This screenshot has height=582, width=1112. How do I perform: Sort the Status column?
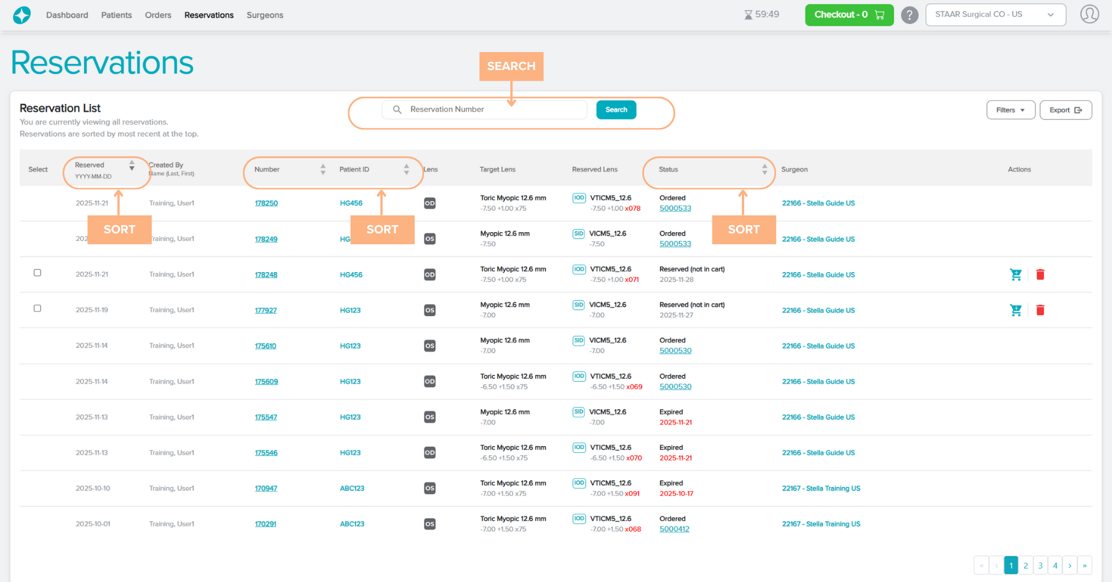tap(765, 170)
